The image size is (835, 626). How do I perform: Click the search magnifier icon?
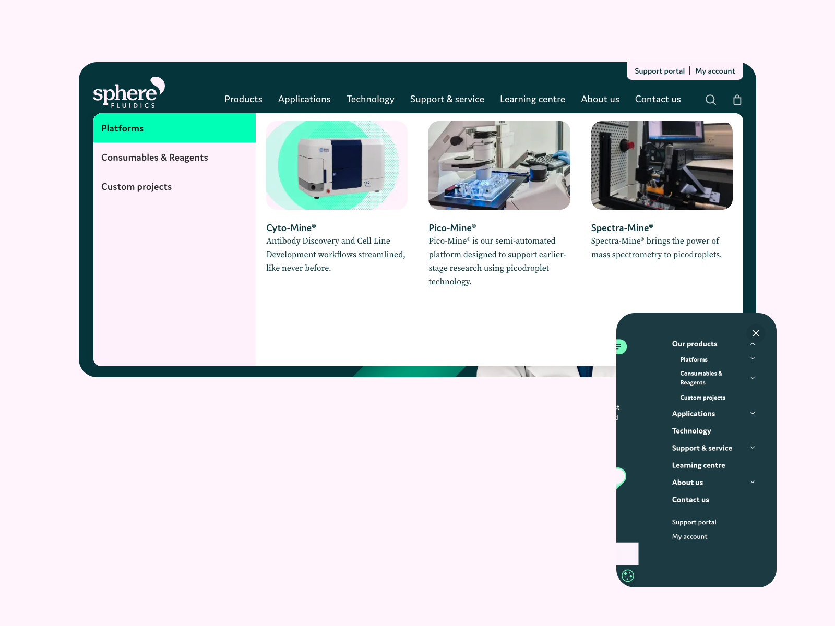[x=710, y=100]
